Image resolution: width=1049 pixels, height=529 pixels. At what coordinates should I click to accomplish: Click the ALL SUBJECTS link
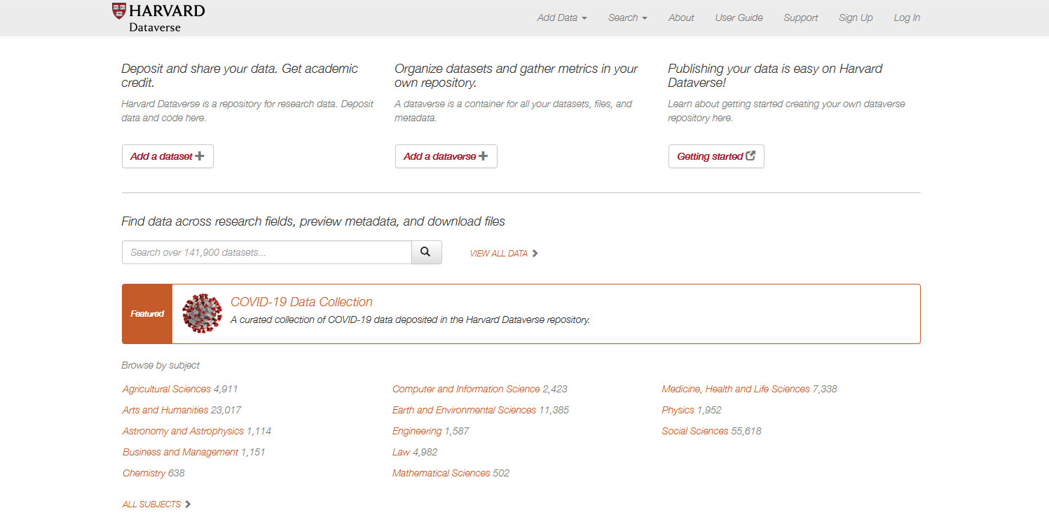[157, 504]
